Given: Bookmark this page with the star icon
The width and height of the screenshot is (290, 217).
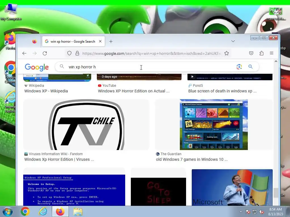Looking at the screenshot, I should [x=227, y=53].
